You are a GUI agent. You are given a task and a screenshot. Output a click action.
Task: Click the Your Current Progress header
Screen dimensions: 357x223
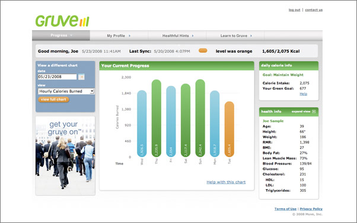177,66
